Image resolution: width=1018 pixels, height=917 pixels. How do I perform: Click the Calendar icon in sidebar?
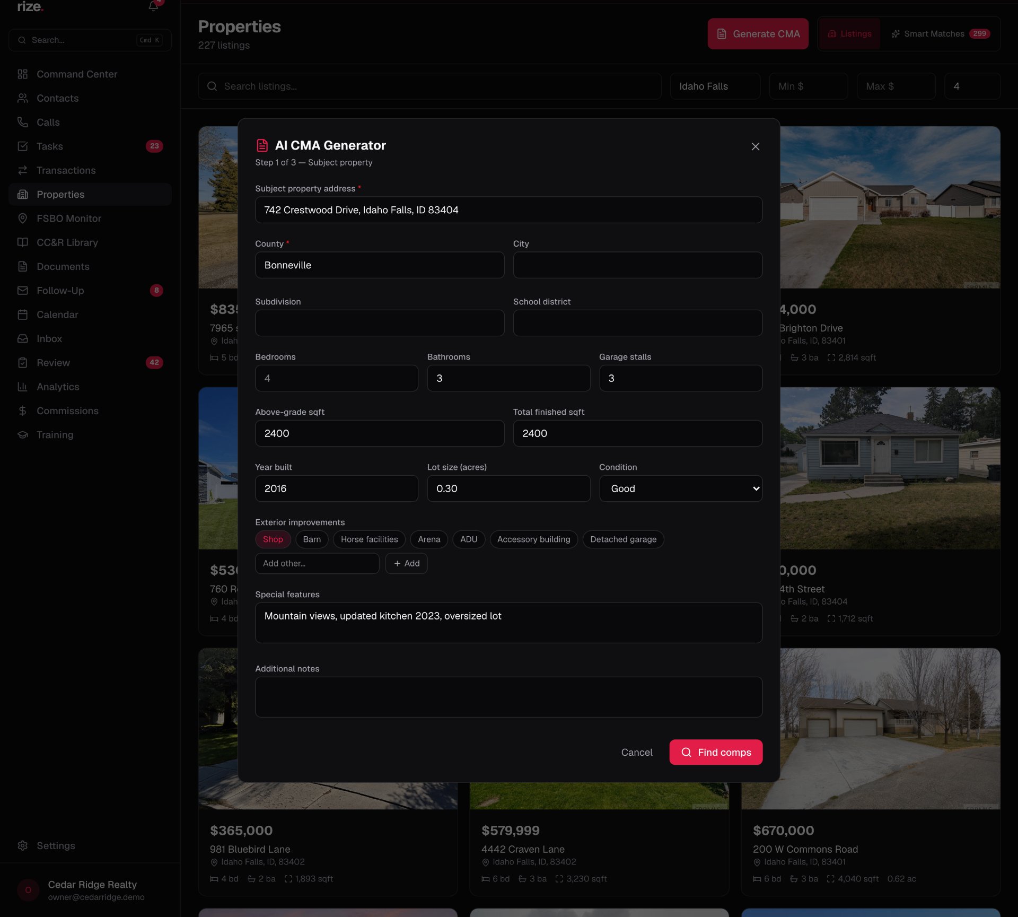pyautogui.click(x=22, y=315)
